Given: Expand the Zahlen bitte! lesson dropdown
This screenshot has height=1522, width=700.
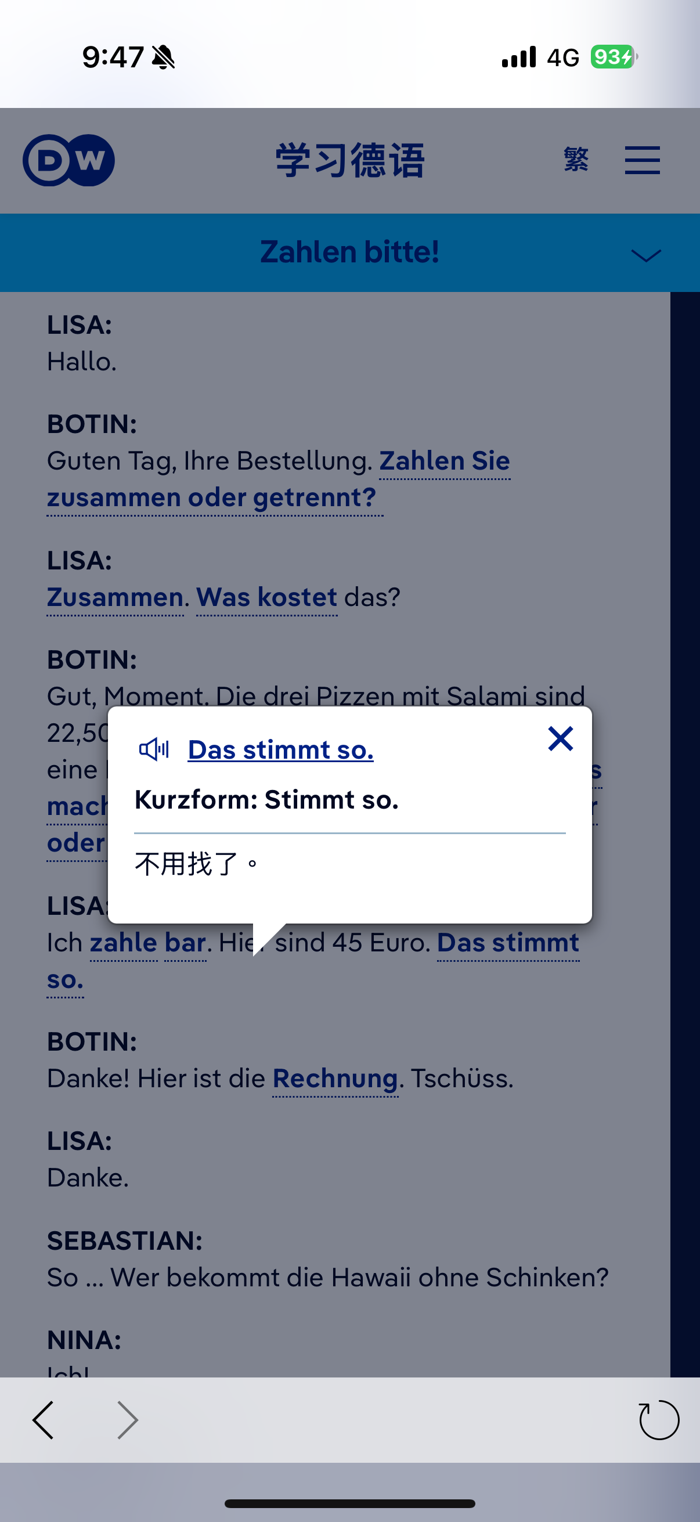Looking at the screenshot, I should [645, 255].
